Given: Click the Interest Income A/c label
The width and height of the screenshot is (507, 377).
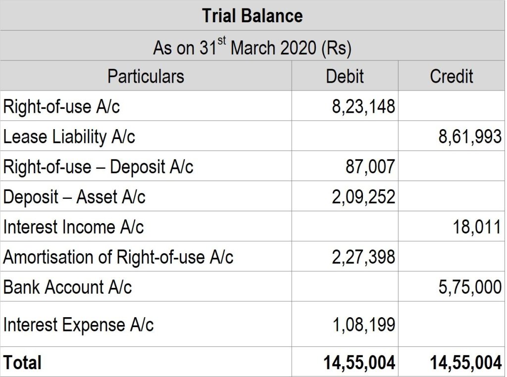Looking at the screenshot, I should pos(73,227).
